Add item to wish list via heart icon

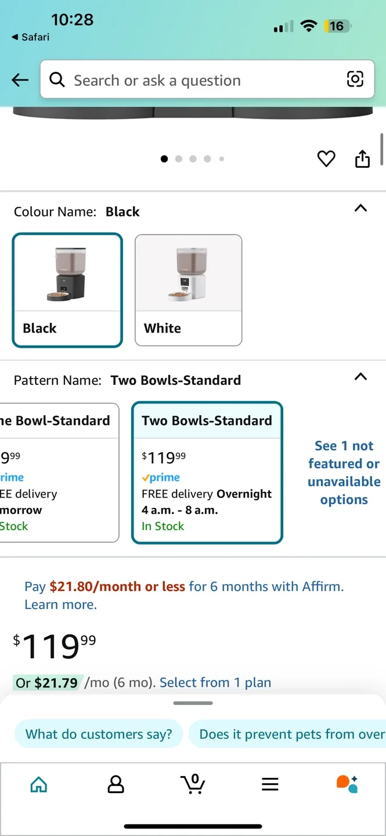pyautogui.click(x=326, y=158)
